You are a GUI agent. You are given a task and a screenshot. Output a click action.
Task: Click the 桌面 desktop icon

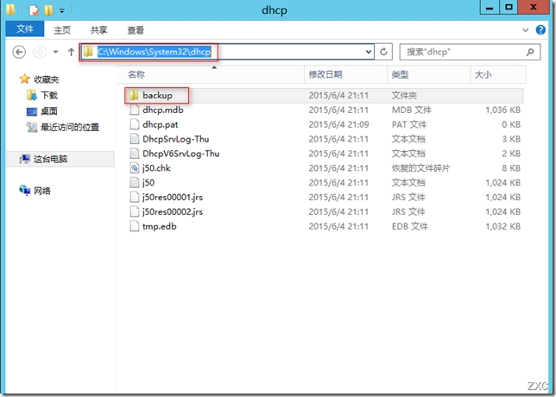[x=32, y=111]
